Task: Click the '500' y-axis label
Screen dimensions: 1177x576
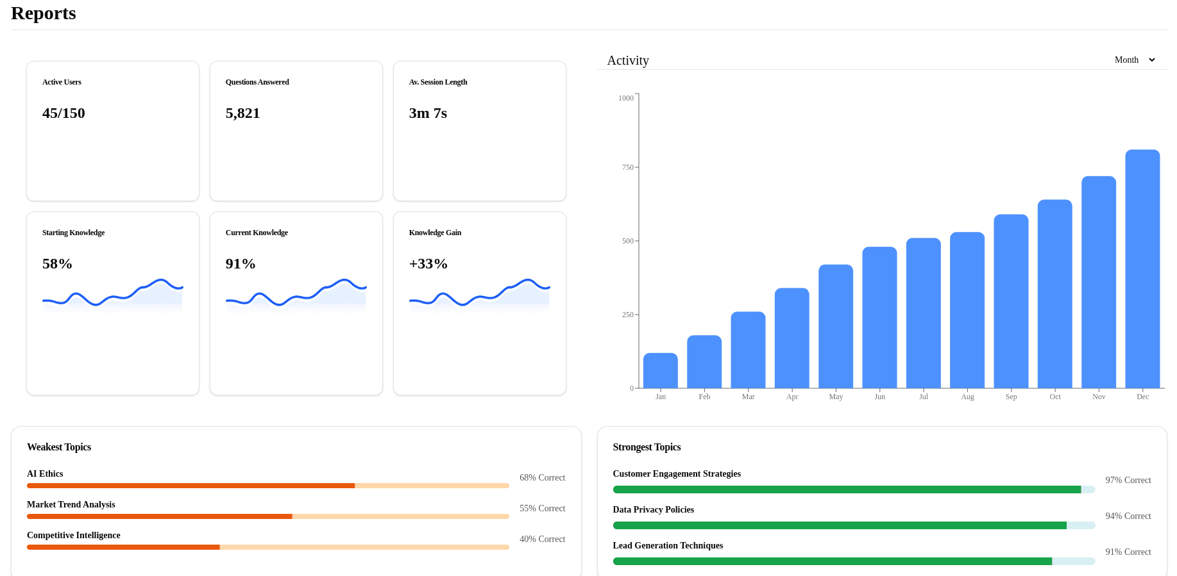Action: click(627, 241)
